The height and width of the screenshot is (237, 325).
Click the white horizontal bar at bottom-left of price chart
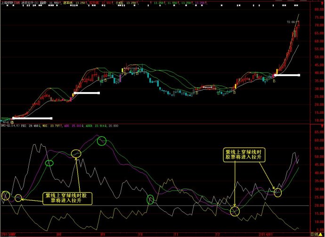(32, 118)
